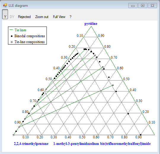Select Full View option

coord(59,17)
